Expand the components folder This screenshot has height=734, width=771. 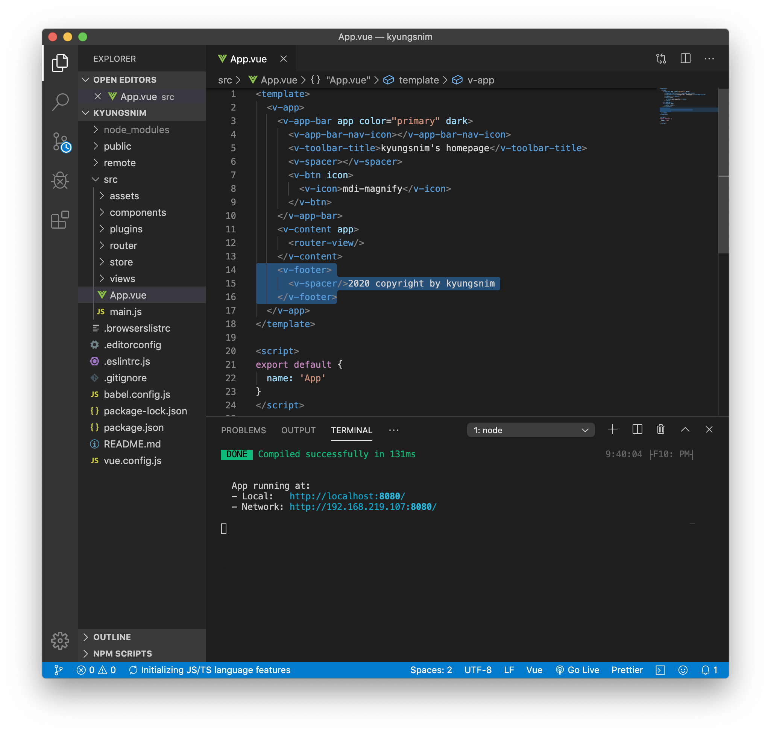click(x=137, y=212)
